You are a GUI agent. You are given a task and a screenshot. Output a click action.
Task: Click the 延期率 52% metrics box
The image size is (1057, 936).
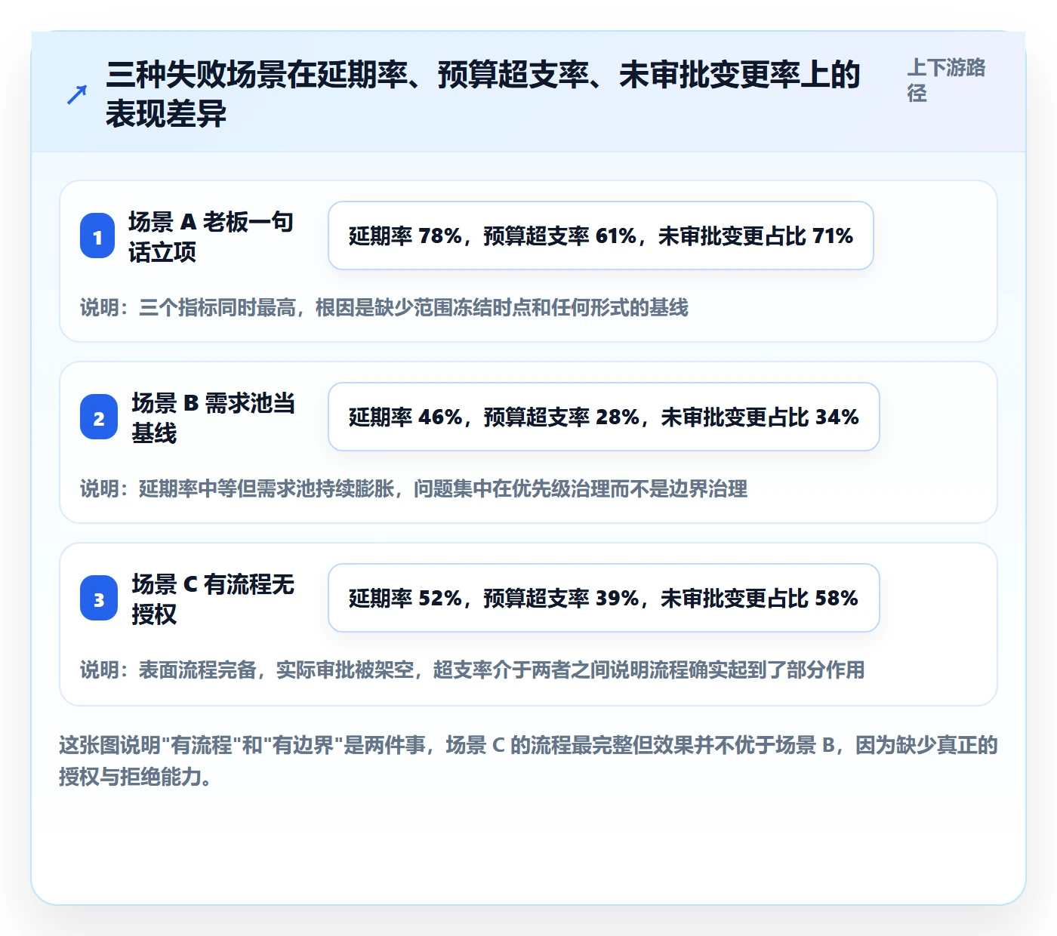[x=604, y=598]
